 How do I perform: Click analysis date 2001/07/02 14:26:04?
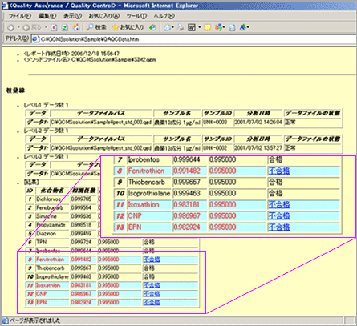[258, 123]
